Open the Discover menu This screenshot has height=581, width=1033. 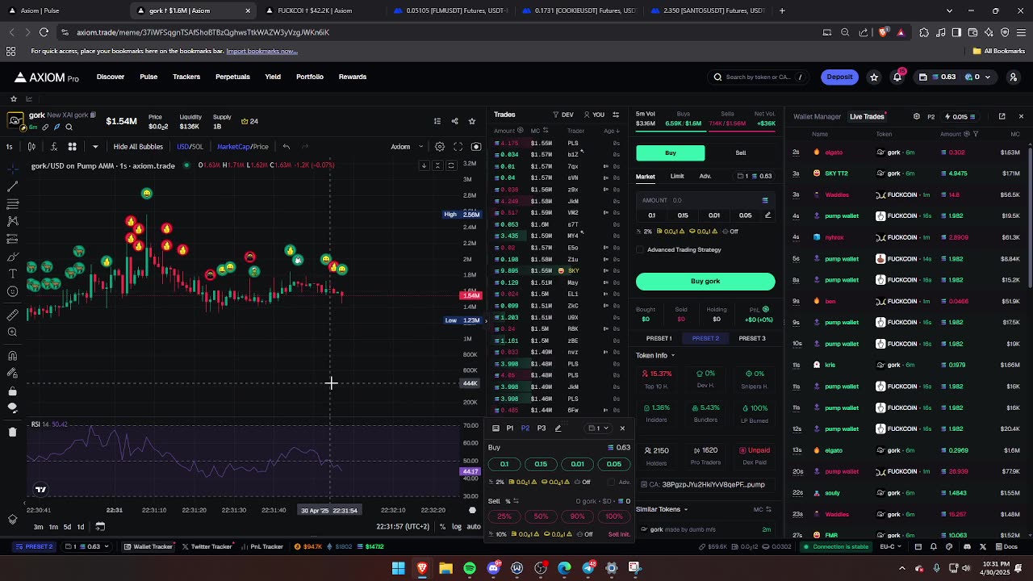click(111, 77)
